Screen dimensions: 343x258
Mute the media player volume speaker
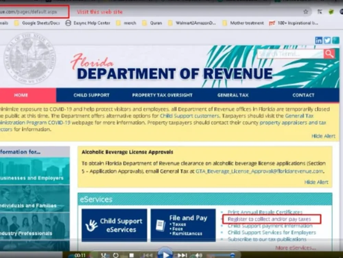(x=198, y=255)
